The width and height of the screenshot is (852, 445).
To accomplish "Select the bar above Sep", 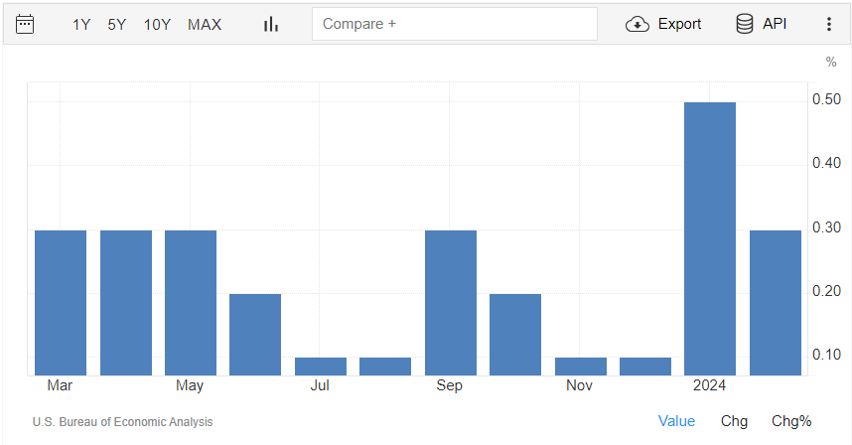I will (451, 302).
